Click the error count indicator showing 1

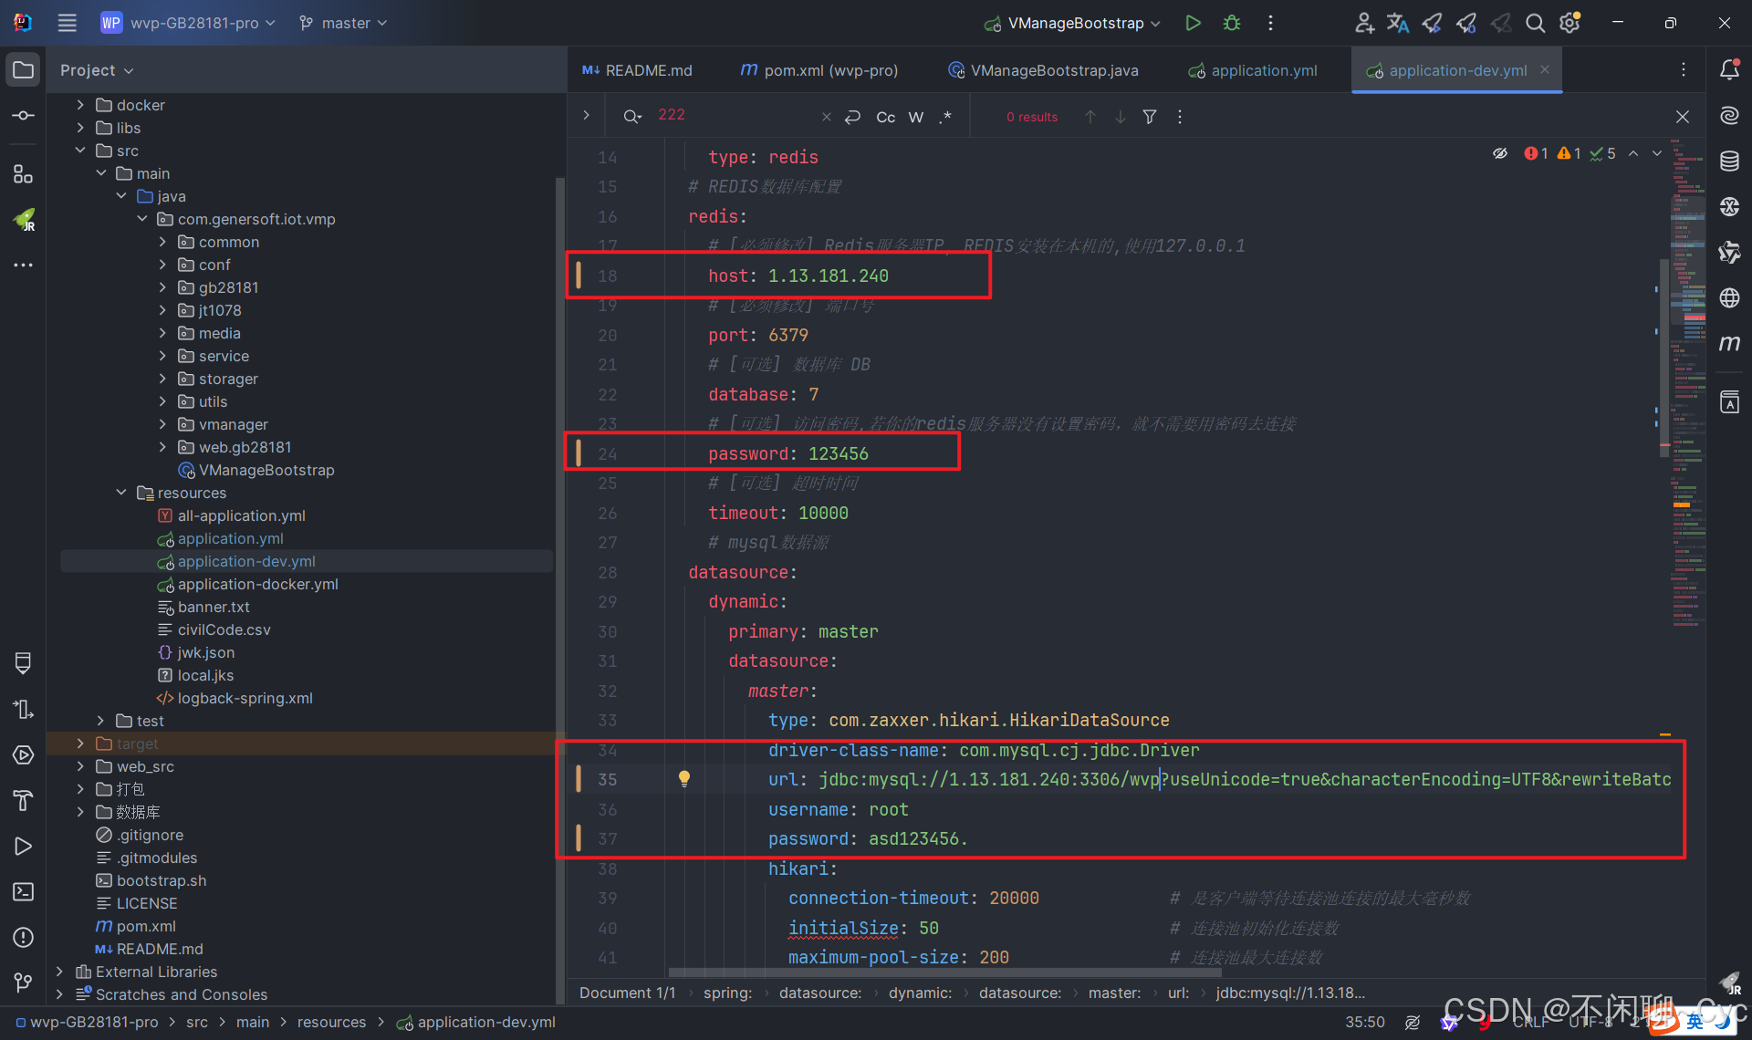pyautogui.click(x=1536, y=153)
